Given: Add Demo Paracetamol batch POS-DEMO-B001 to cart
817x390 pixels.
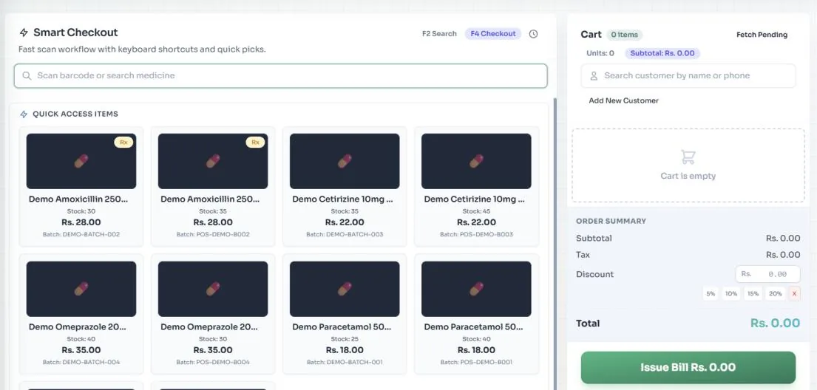Looking at the screenshot, I should (476, 314).
